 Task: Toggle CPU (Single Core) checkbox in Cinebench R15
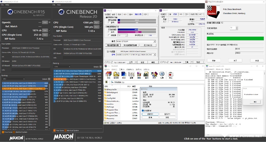point(50,35)
